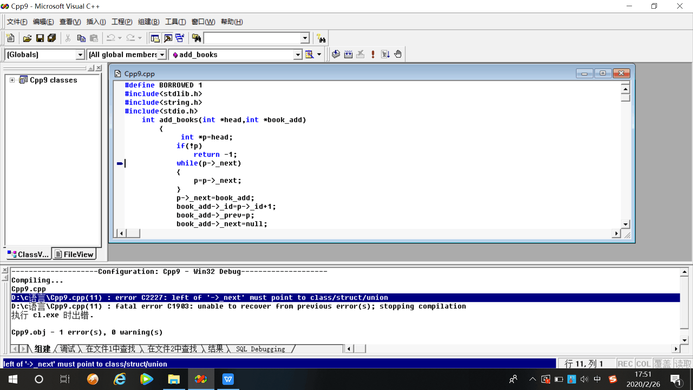Click the Save All icon
Viewport: 693px width, 390px height.
(52, 38)
